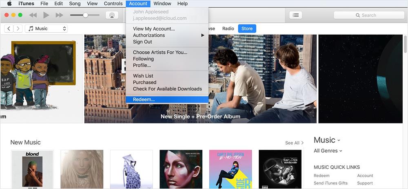Click the Redeem quick link
This screenshot has width=408, height=189.
click(322, 176)
